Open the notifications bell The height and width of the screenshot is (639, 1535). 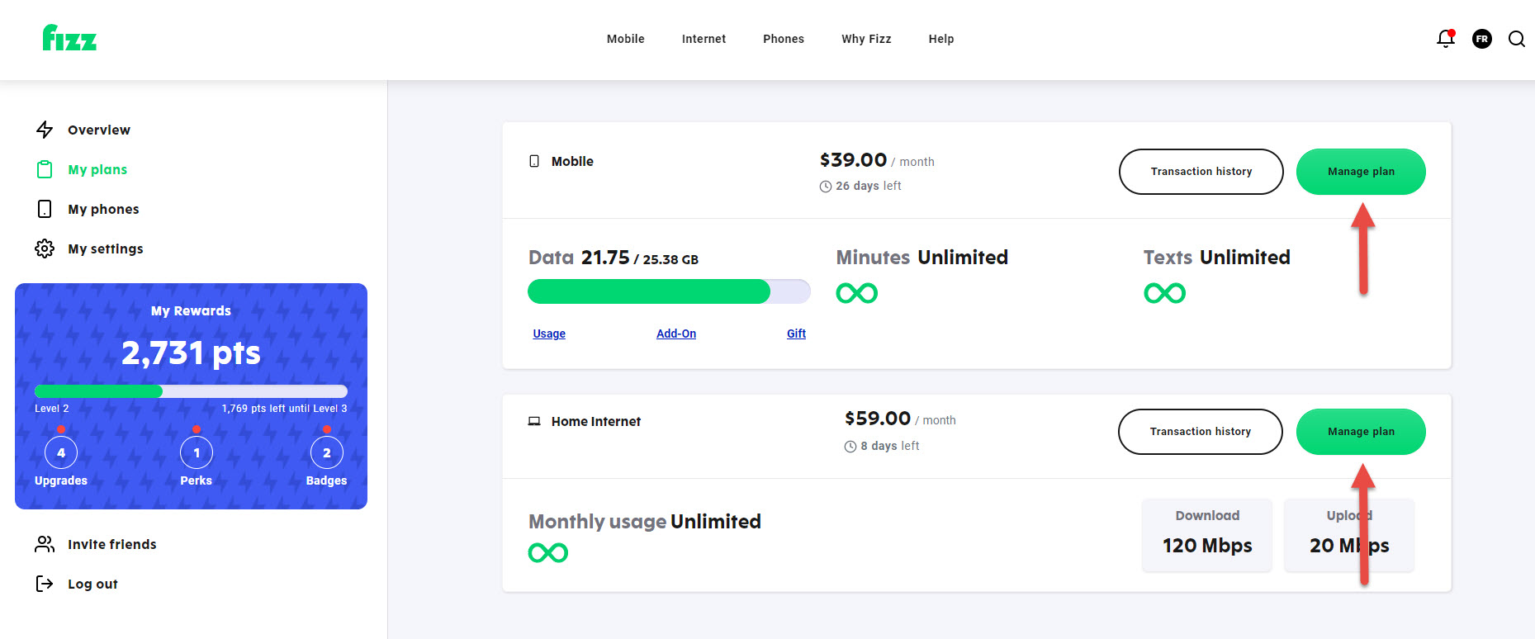(x=1445, y=39)
